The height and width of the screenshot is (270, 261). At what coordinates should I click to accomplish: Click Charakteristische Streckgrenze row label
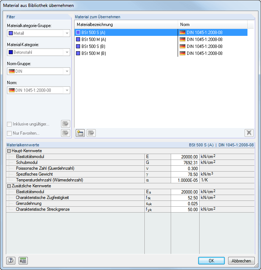[43, 209]
